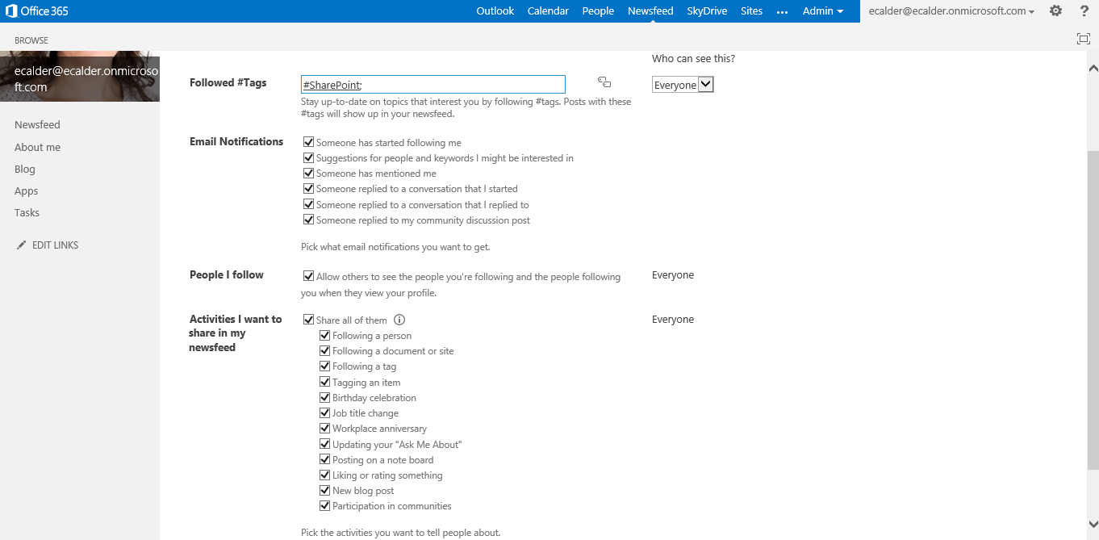Toggle Posting on a note board

click(x=325, y=459)
